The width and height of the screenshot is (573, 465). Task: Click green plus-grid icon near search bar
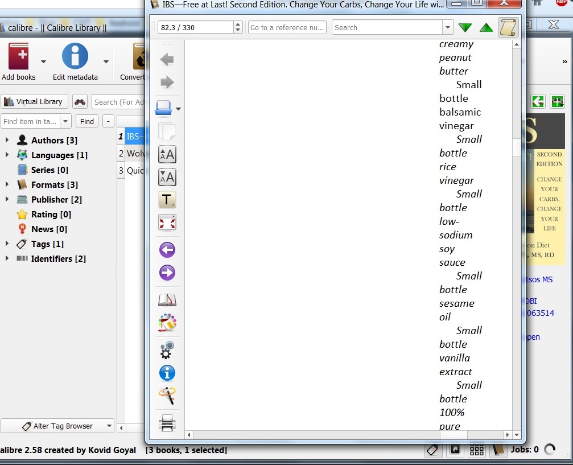pyautogui.click(x=557, y=101)
